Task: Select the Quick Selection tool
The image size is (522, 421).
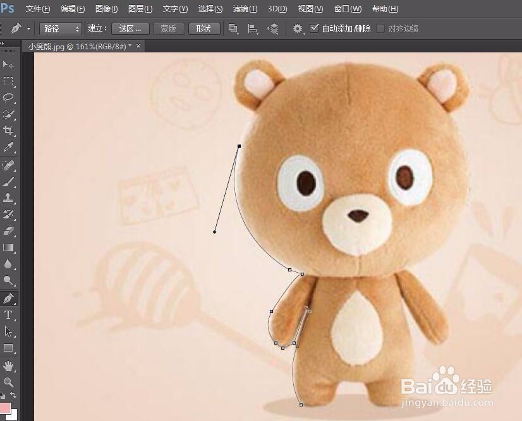Action: coord(8,114)
